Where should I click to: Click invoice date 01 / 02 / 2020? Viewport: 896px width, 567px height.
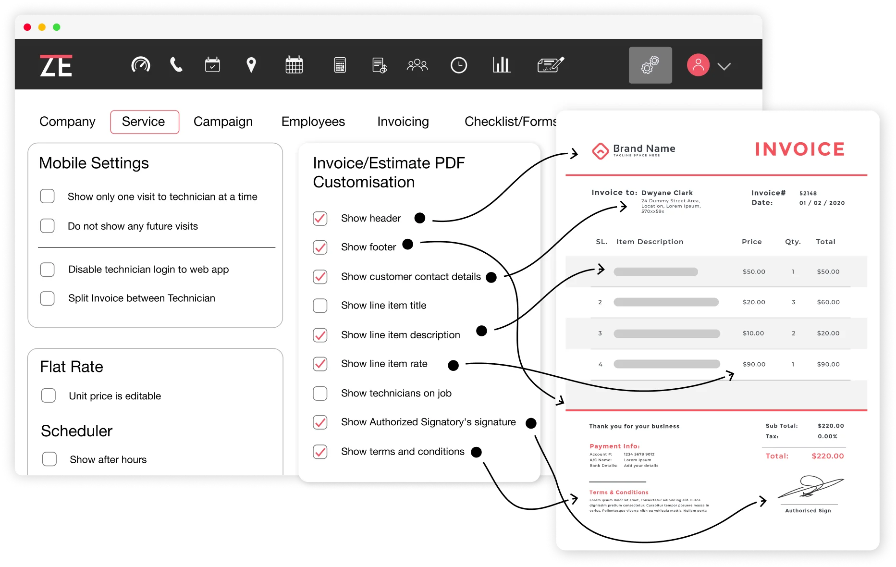click(x=822, y=203)
